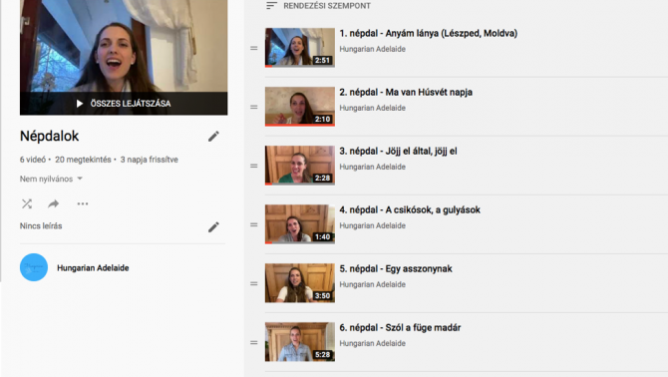Select the 3. népdal thumbnail with 2:28 duration
Image resolution: width=668 pixels, height=377 pixels.
pyautogui.click(x=300, y=166)
